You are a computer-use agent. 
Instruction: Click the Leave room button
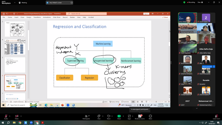tap(216, 117)
